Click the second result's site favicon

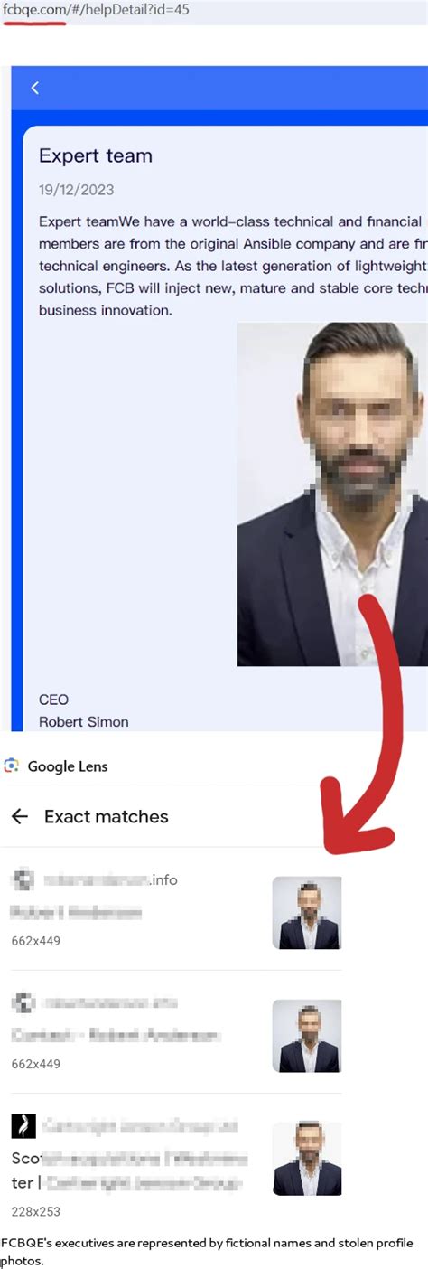(x=23, y=1002)
